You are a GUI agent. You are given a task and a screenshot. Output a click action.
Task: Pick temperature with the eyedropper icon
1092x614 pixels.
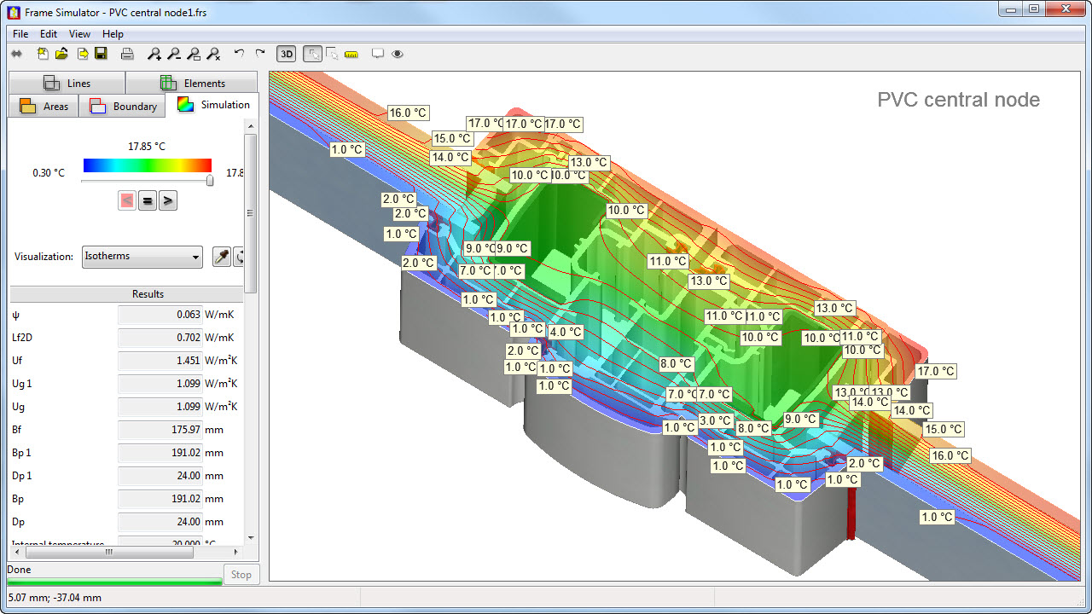tap(221, 257)
